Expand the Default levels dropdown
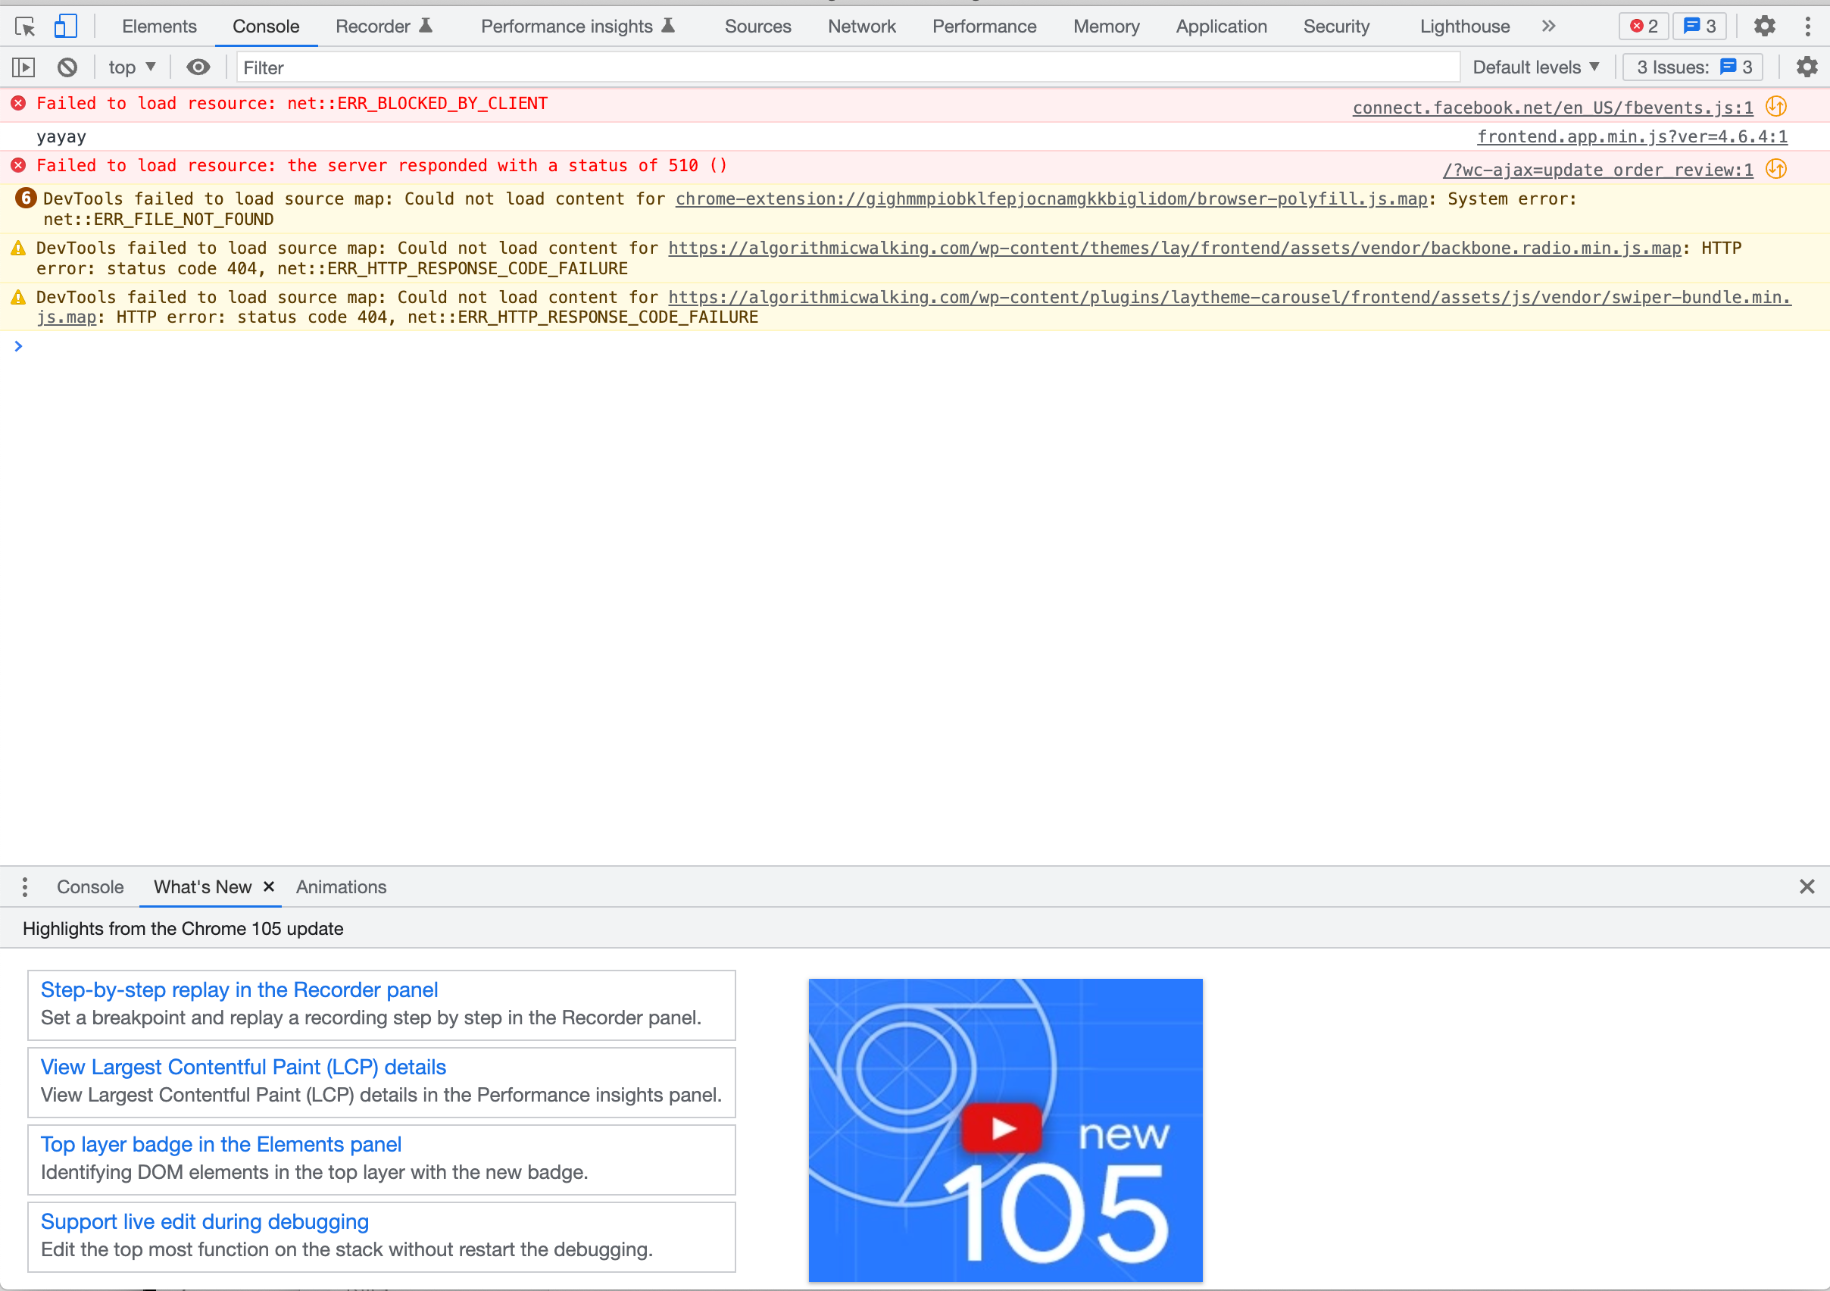The width and height of the screenshot is (1830, 1291). (1535, 67)
